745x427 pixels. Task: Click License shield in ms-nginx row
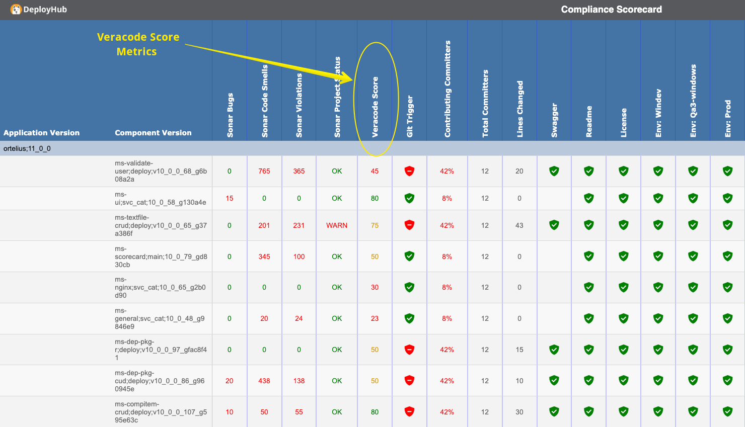pos(624,287)
